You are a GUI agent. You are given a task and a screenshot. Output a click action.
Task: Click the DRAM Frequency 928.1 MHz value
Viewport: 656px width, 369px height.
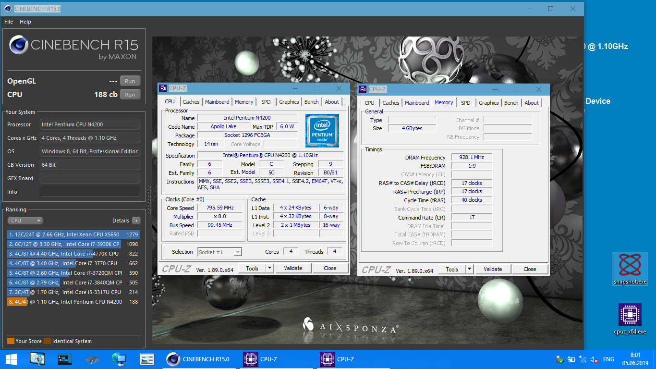click(472, 158)
